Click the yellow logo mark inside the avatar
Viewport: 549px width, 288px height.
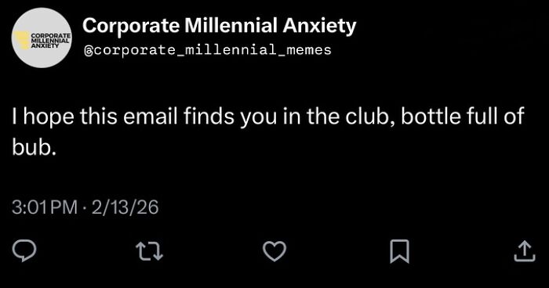(22, 40)
